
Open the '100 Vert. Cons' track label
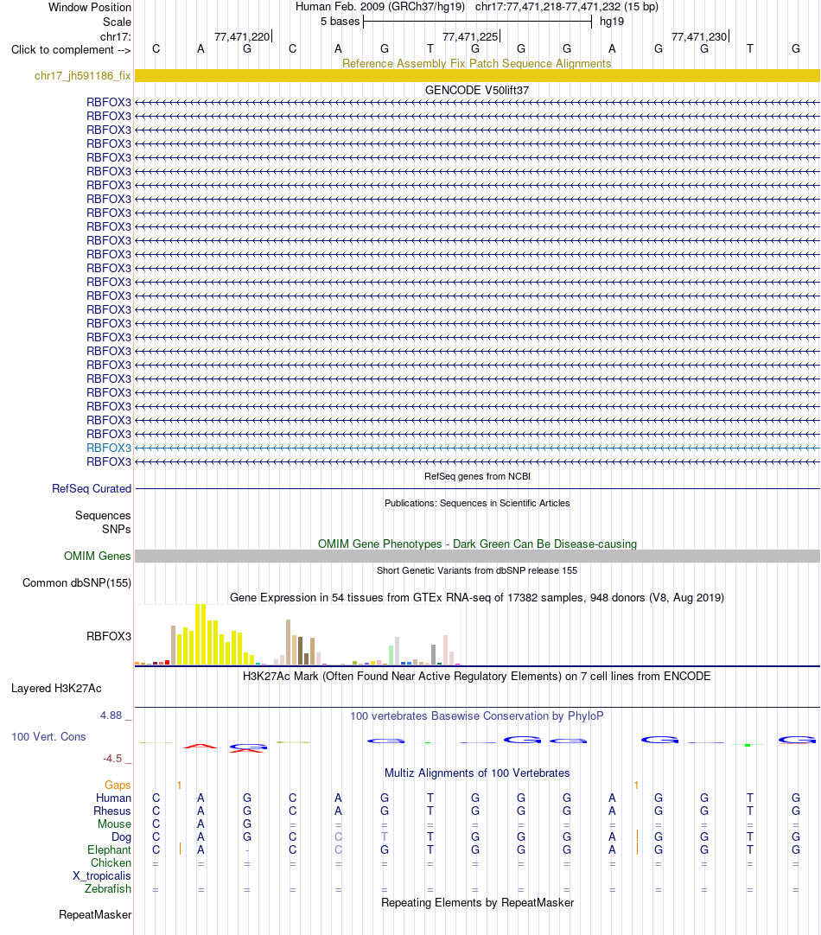click(x=48, y=737)
